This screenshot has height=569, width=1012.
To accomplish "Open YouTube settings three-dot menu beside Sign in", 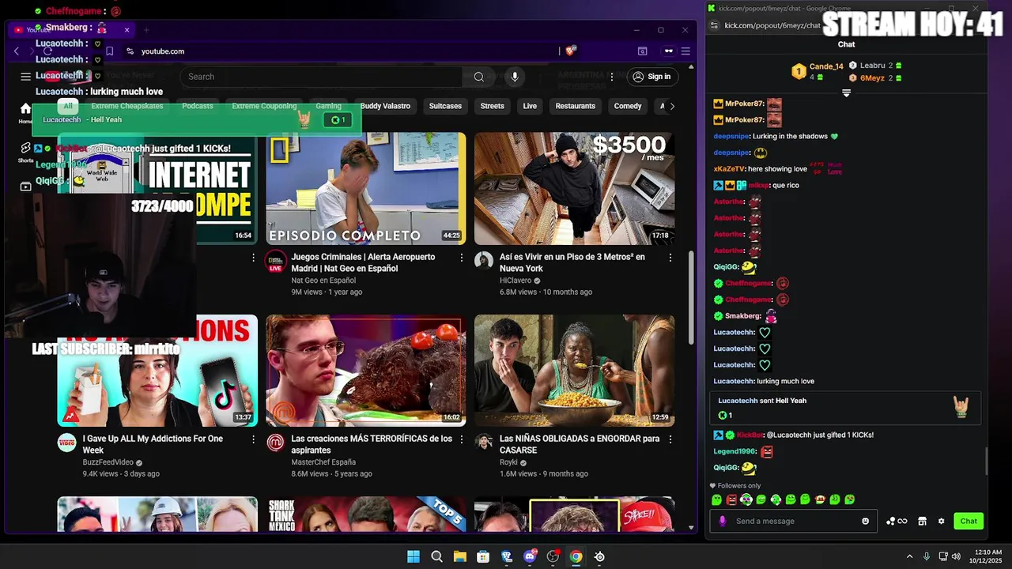I will pos(611,77).
